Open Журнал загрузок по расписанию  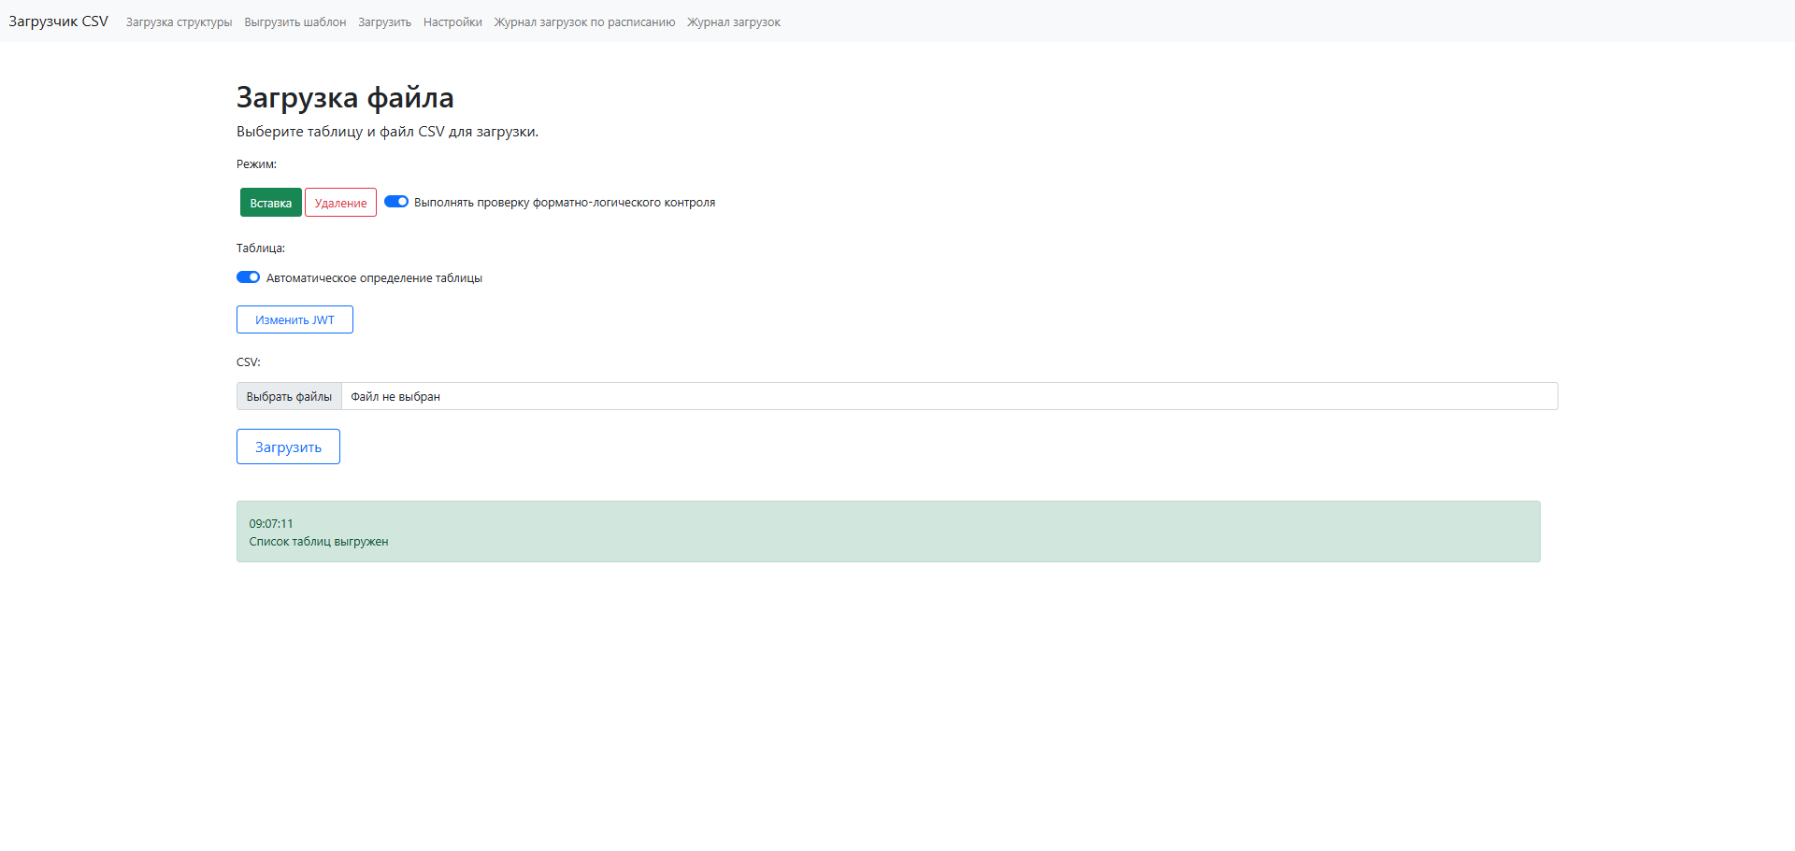pos(584,22)
